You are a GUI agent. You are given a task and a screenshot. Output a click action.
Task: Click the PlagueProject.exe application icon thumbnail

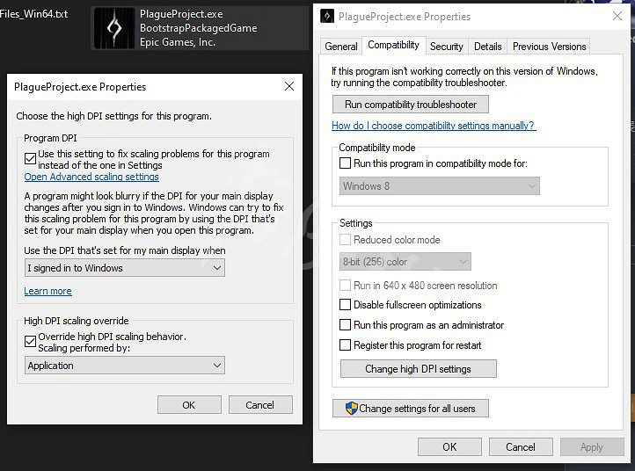click(x=113, y=28)
